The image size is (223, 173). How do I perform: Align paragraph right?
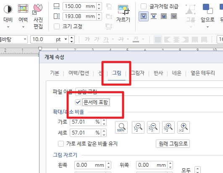(186, 39)
